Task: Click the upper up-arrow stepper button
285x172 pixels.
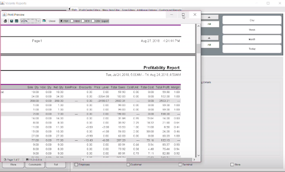Action: 209,17
